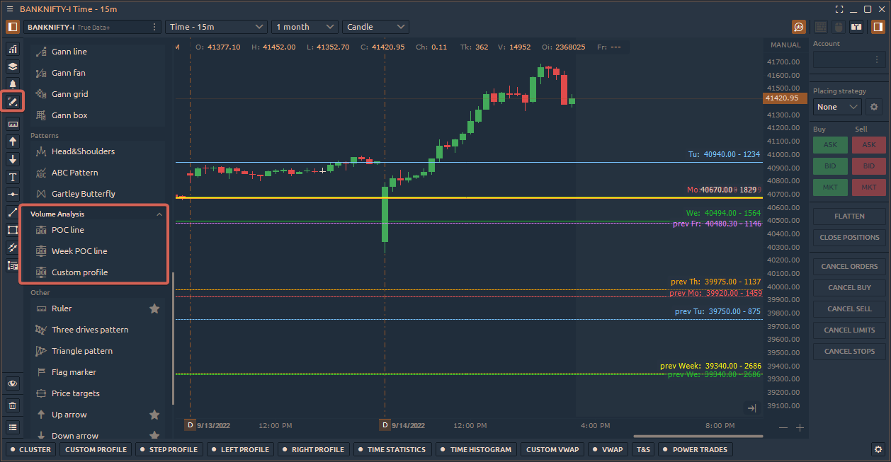Star the Ruler tool as favorite
Screen dimensions: 891x462
(x=154, y=308)
